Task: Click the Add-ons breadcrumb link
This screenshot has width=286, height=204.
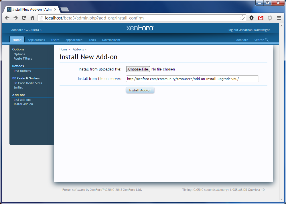Action: point(78,49)
